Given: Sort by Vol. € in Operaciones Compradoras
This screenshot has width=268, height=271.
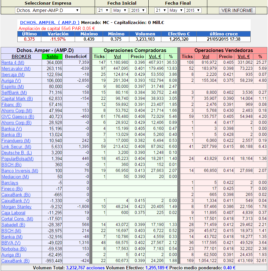Looking at the screenshot, I should [x=155, y=56].
